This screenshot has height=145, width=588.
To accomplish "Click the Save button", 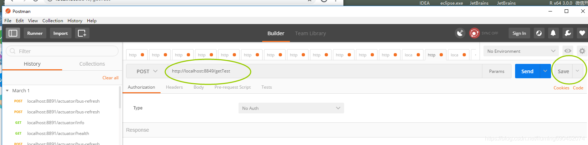I will 563,71.
